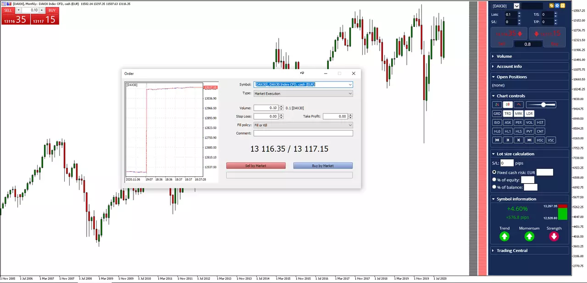
Task: Click the S/L pips field in Lot size calculation
Action: click(507, 163)
